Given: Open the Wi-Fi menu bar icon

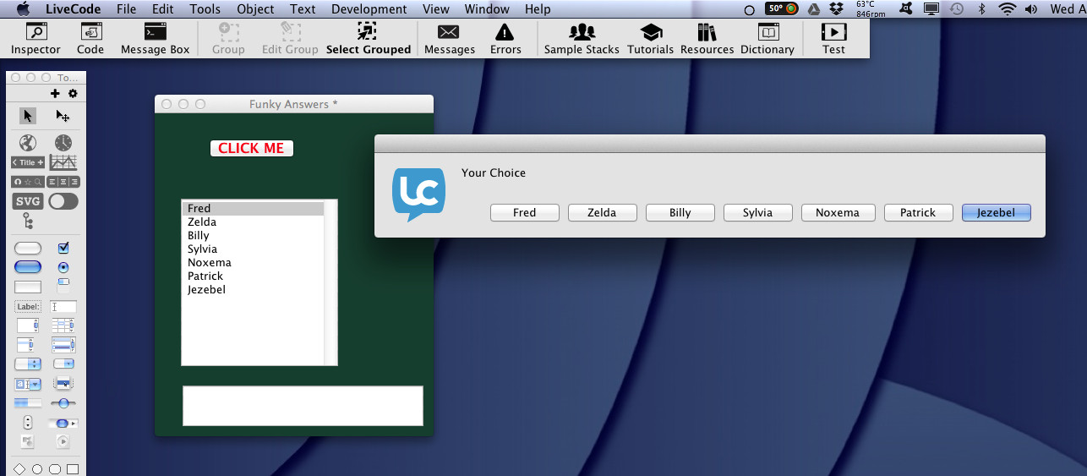Looking at the screenshot, I should [1007, 9].
